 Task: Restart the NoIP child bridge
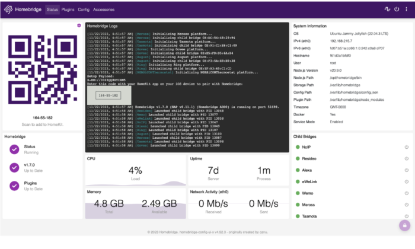(x=407, y=147)
